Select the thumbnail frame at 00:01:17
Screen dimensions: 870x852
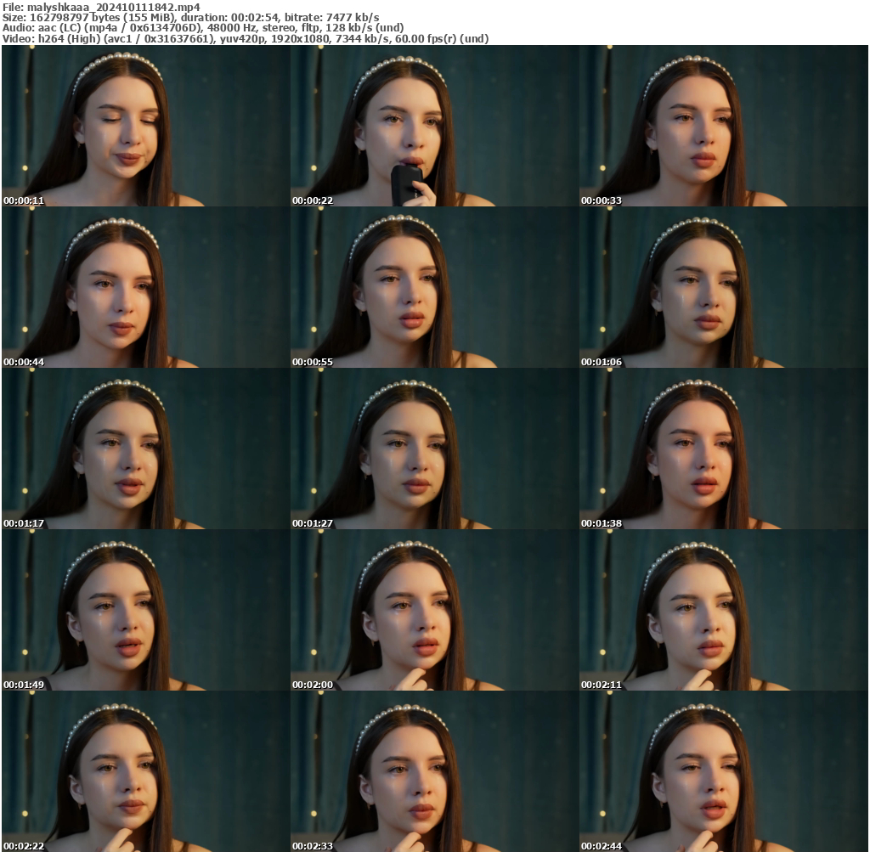click(x=145, y=449)
